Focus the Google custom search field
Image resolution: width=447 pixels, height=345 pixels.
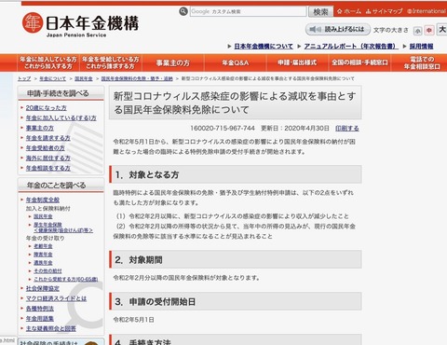[x=248, y=11]
